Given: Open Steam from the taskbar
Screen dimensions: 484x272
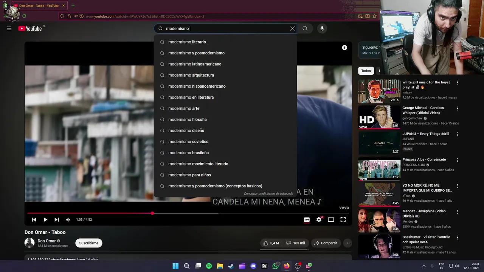Looking at the screenshot, I should point(231,266).
